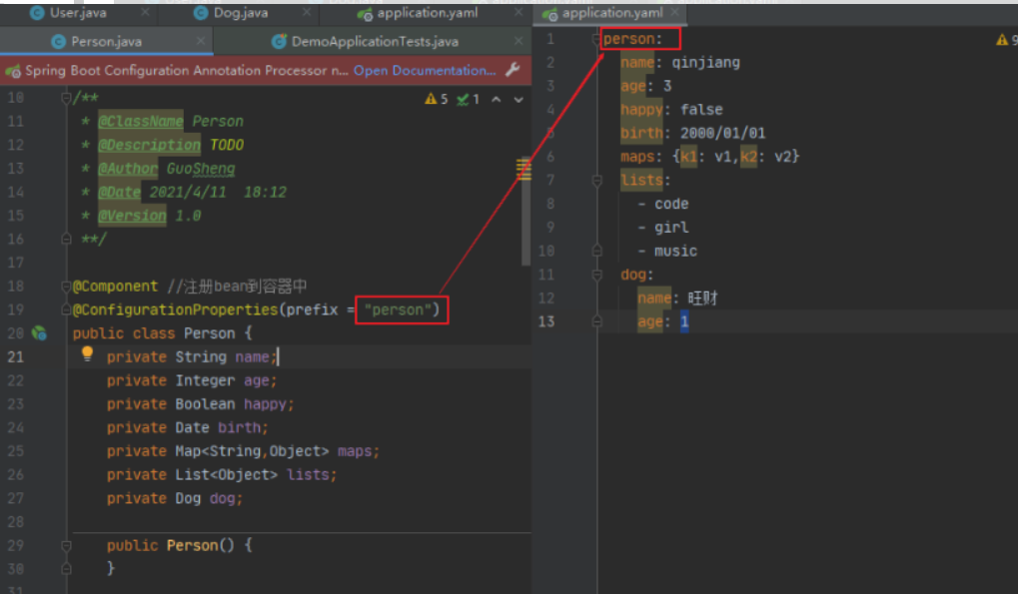This screenshot has width=1018, height=594.
Task: Close the right pane application.yaml tab
Action: click(x=675, y=12)
